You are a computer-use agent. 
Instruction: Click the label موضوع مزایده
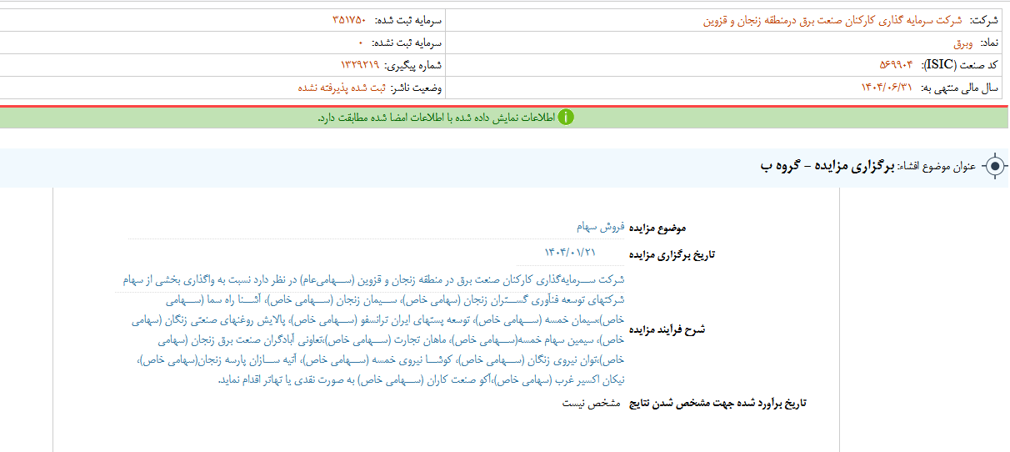click(657, 228)
